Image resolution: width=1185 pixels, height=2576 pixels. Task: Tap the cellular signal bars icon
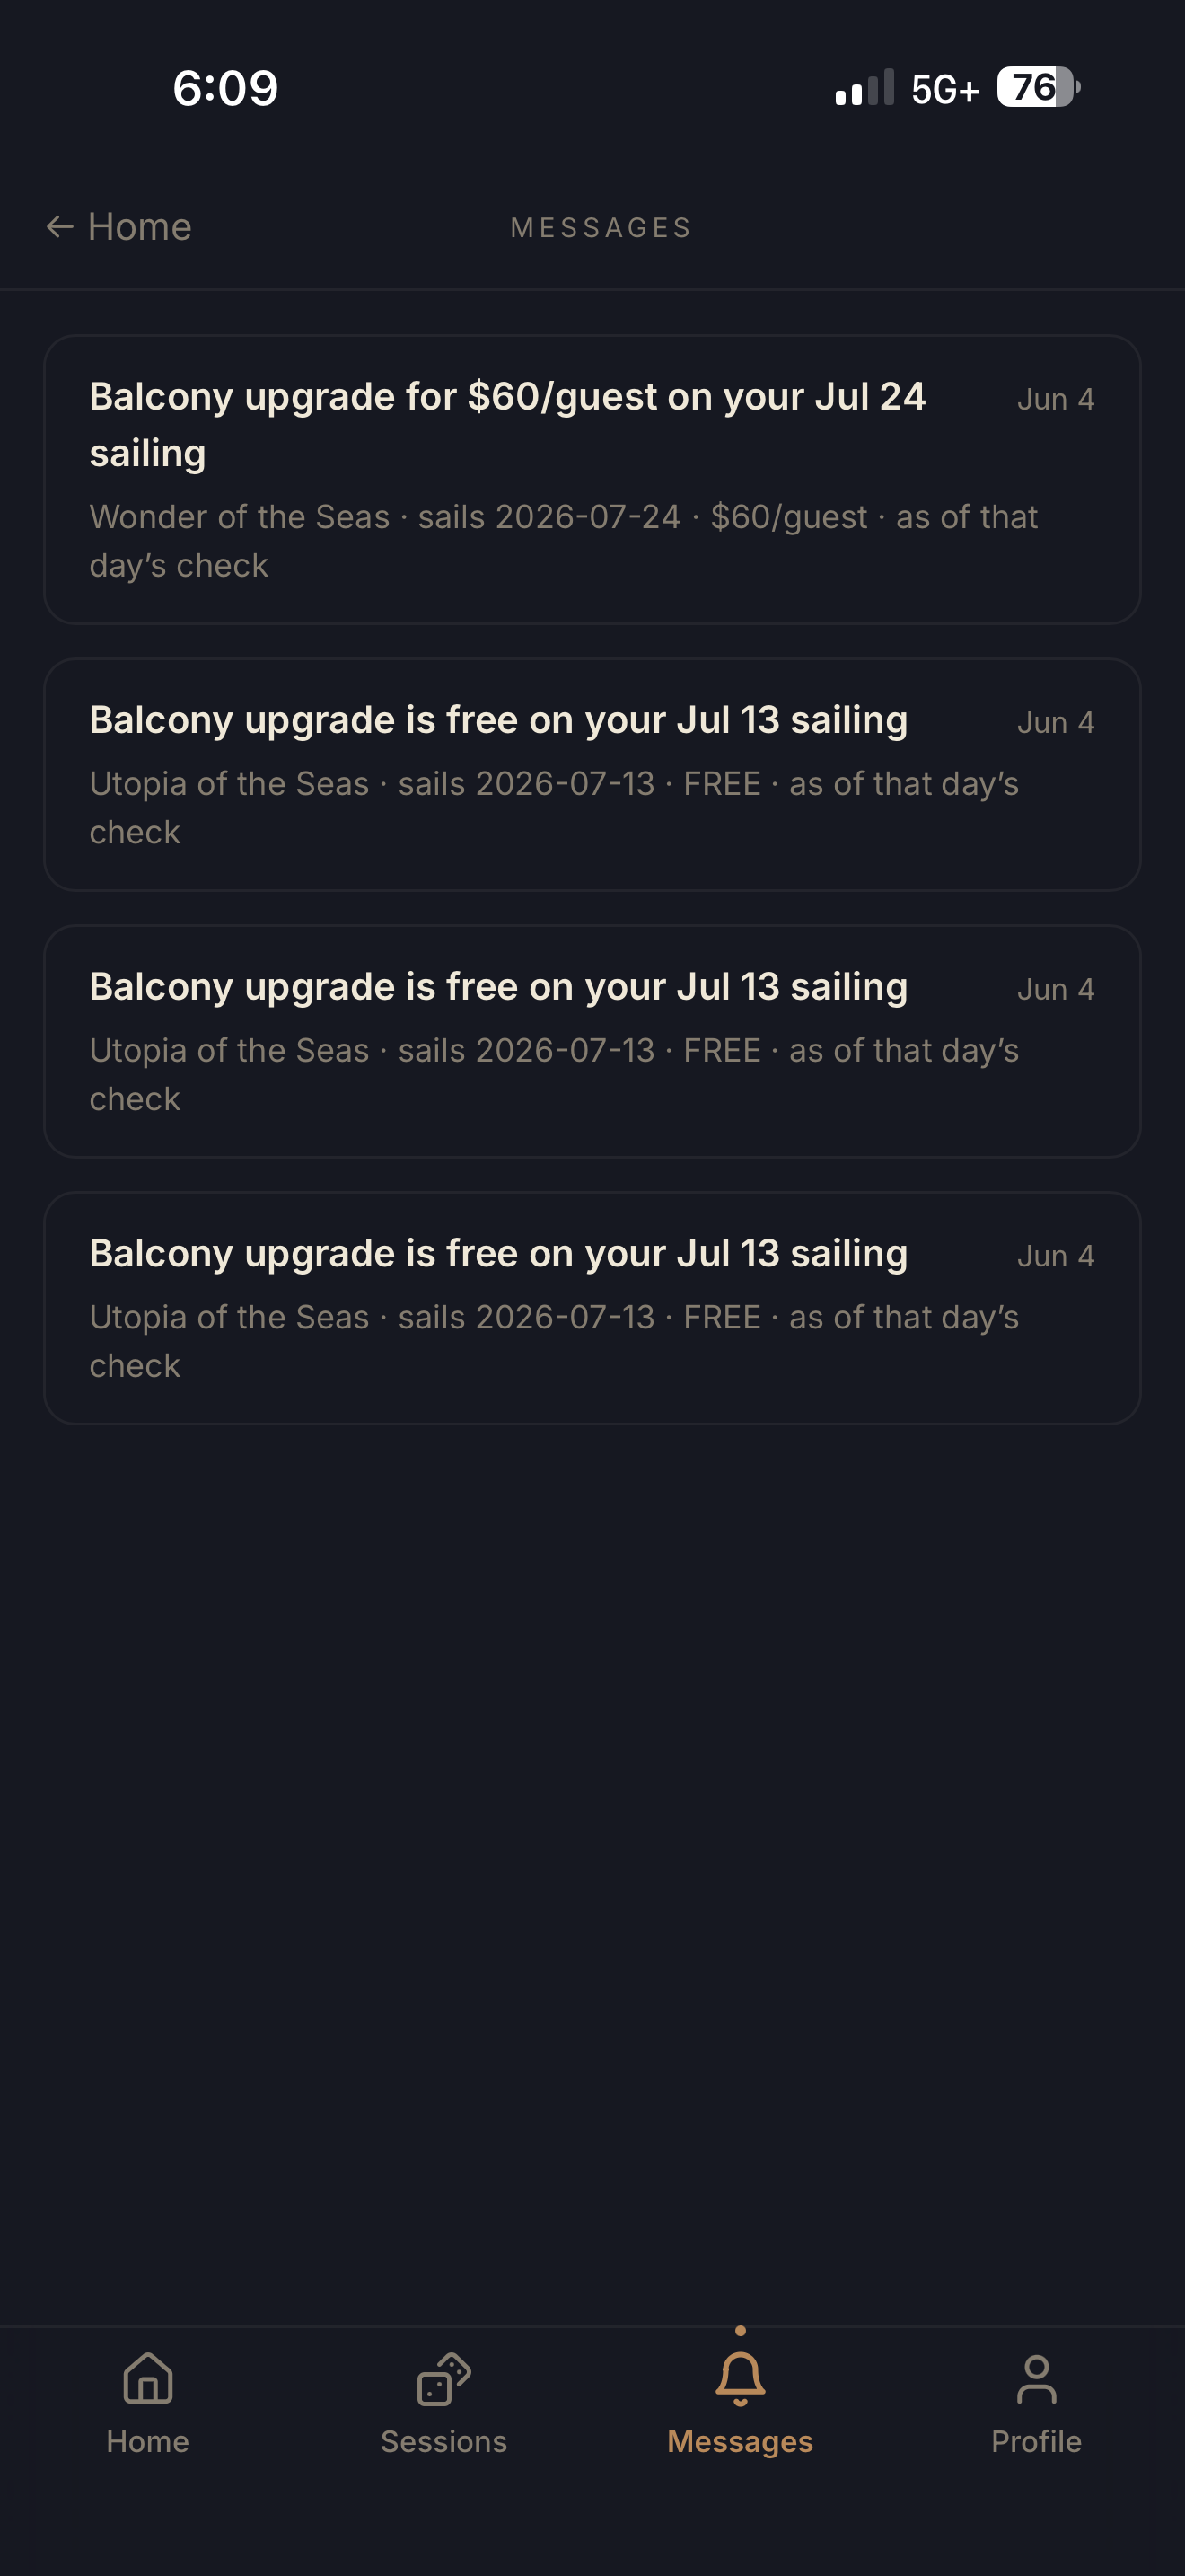(x=865, y=88)
